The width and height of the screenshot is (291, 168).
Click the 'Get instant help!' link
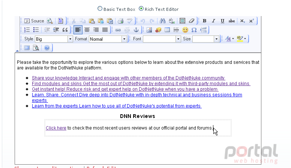(125, 89)
